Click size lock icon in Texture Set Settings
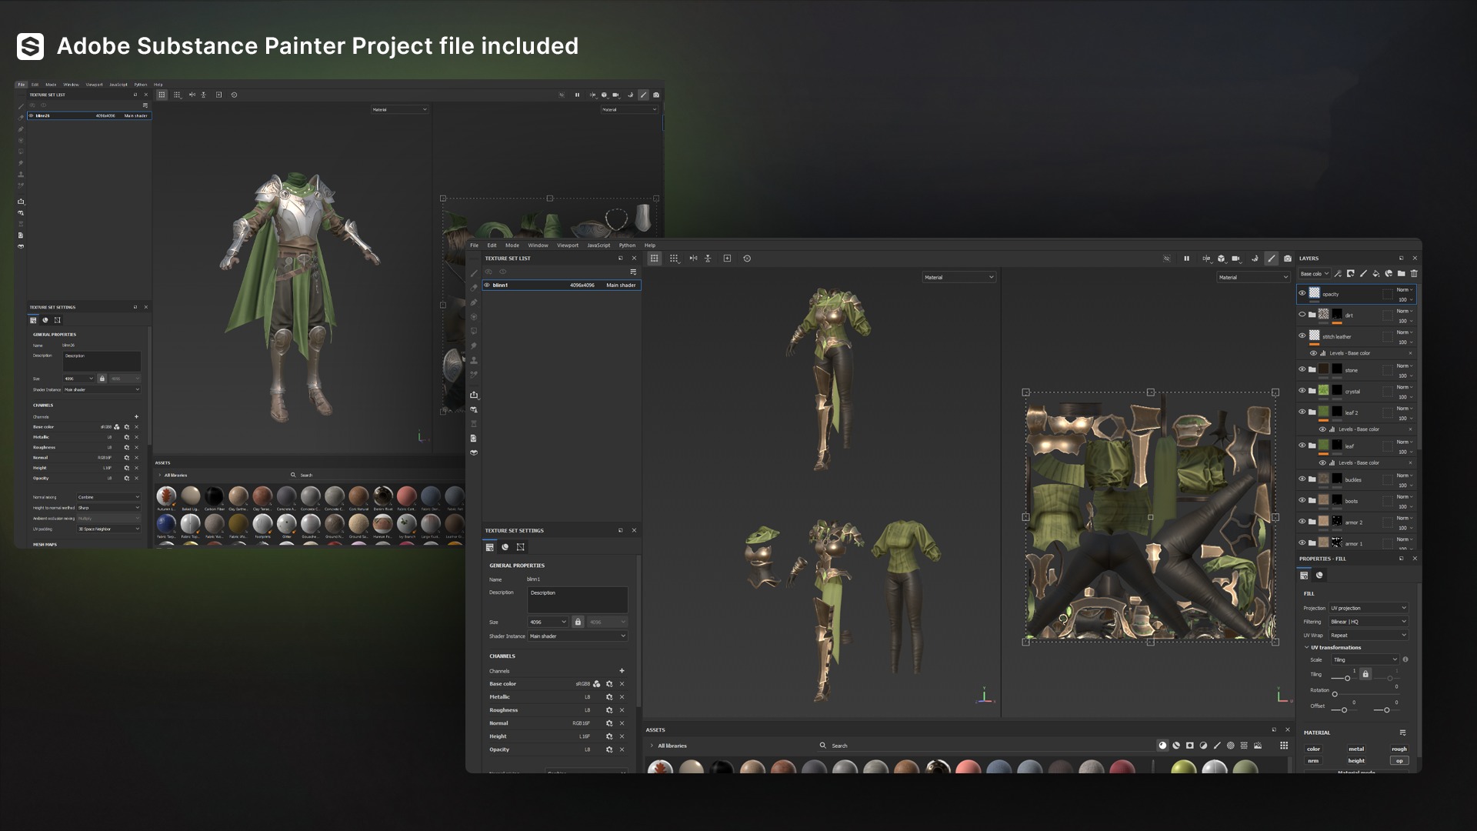The height and width of the screenshot is (831, 1477). (x=578, y=622)
